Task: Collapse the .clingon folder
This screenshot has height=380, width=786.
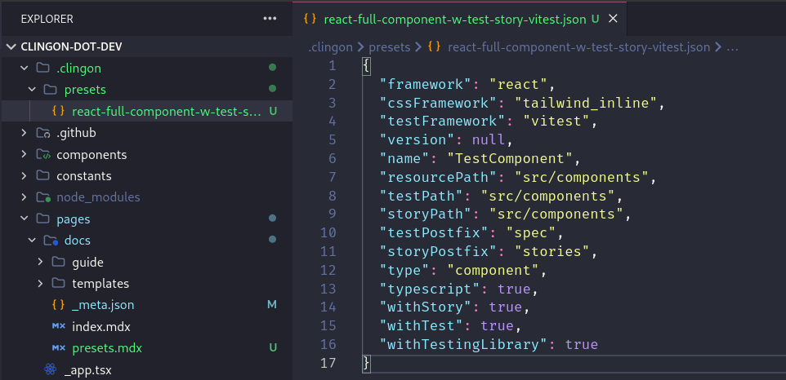Action: coord(23,68)
